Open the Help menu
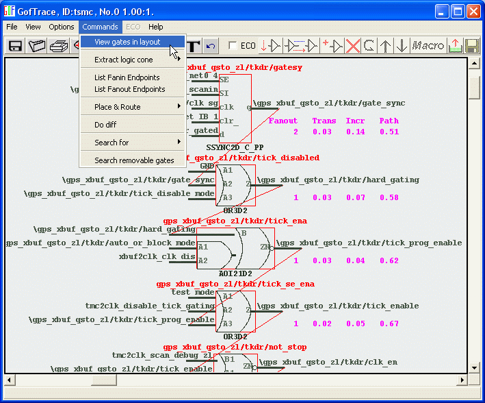This screenshot has width=485, height=403. (156, 27)
